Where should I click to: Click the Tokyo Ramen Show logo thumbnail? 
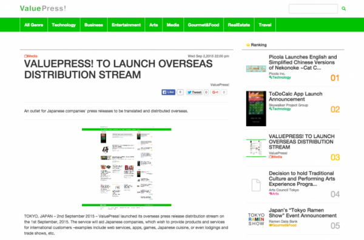click(256, 219)
